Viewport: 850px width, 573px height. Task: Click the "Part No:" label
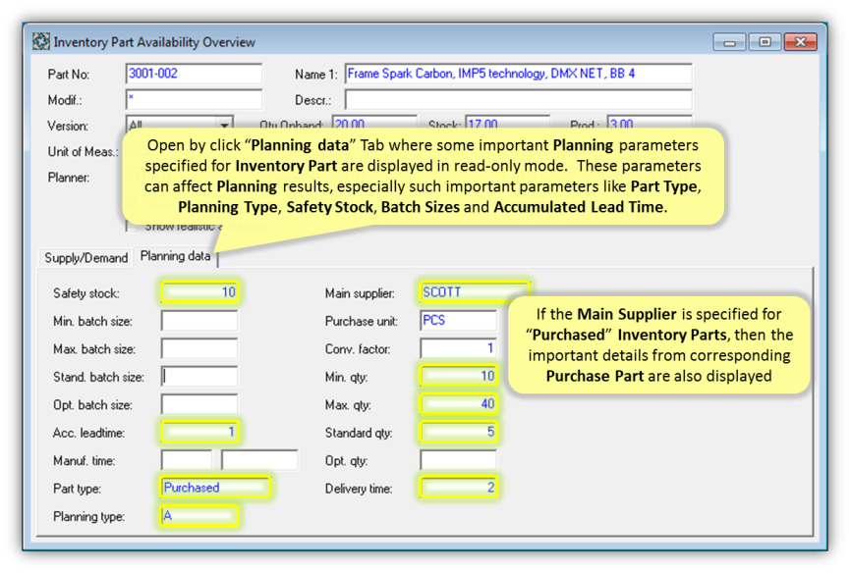tap(69, 75)
